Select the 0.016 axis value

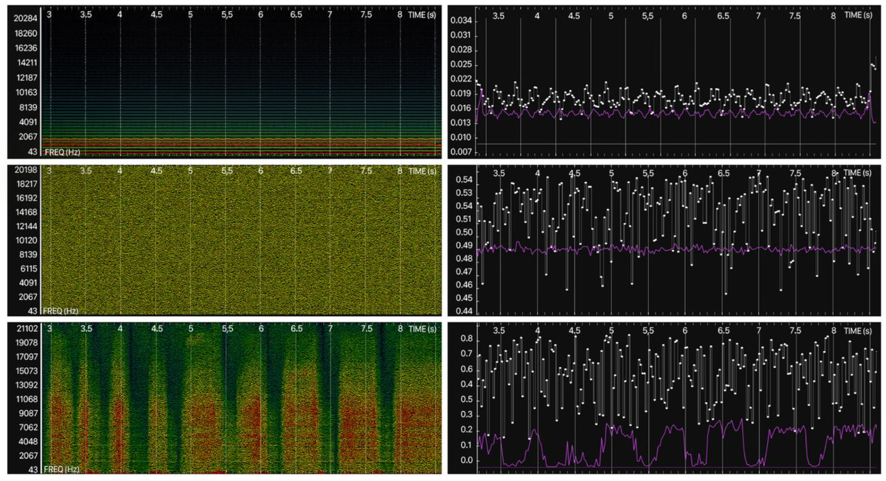tap(461, 109)
